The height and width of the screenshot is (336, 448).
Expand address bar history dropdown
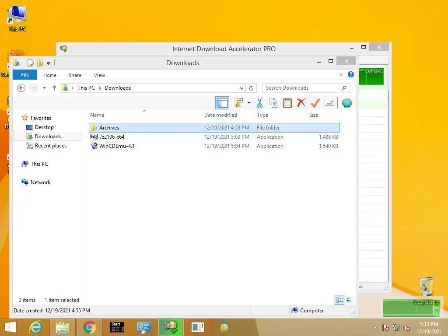click(x=241, y=88)
